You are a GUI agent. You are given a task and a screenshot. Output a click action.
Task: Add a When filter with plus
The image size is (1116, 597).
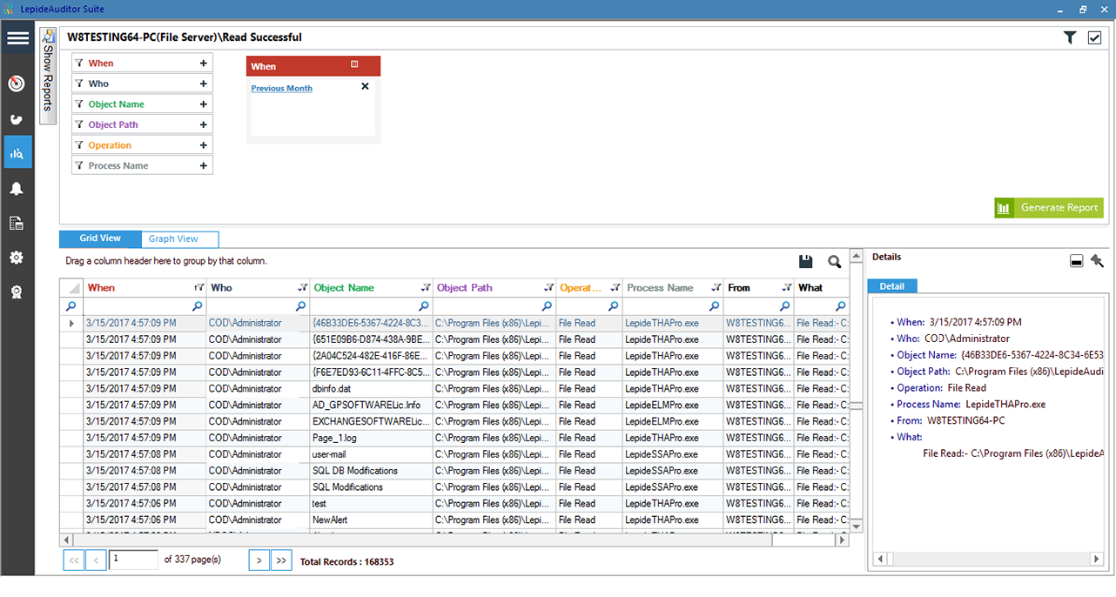click(x=203, y=64)
